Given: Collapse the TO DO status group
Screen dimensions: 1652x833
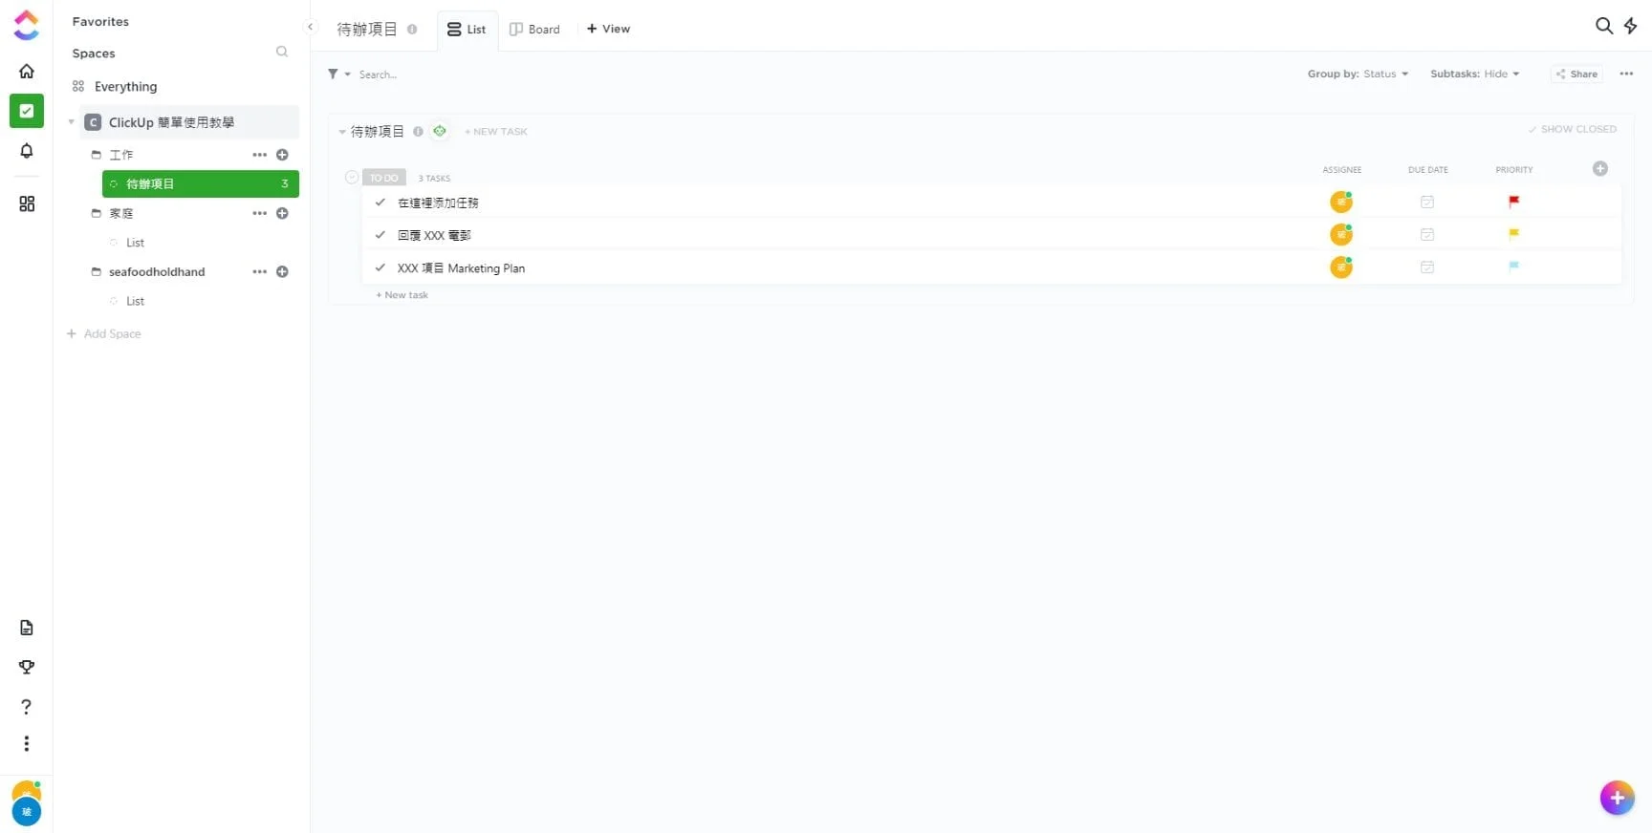Looking at the screenshot, I should coord(352,177).
